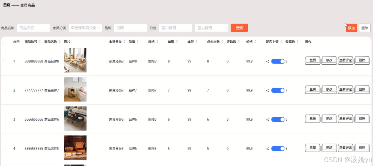The height and width of the screenshot is (166, 373).
Task: Sort by 单限 column arrows
Action: click(177, 42)
